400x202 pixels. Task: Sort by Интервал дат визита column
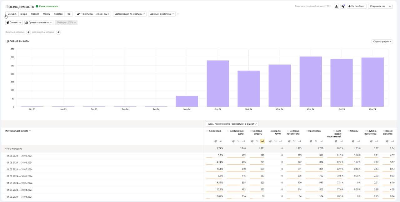pos(18,131)
